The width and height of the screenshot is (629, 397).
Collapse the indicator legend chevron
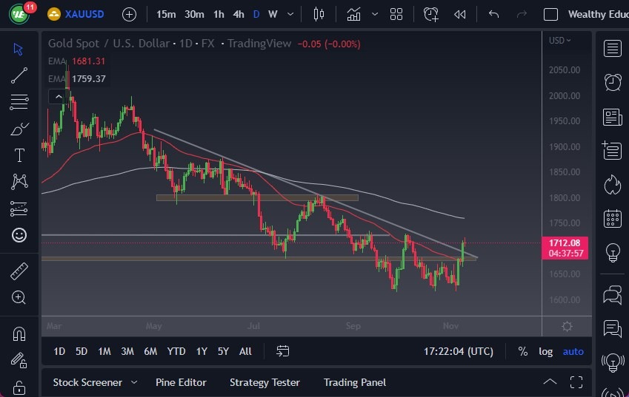tap(57, 96)
